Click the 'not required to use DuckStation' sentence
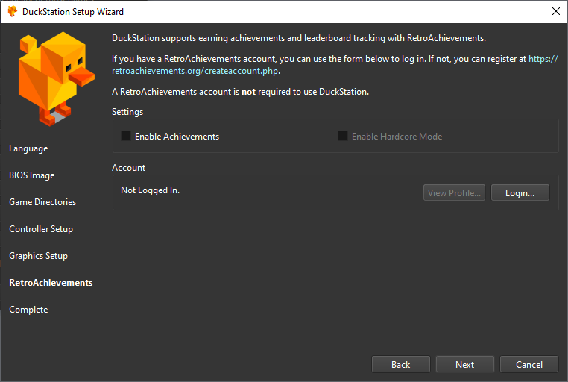This screenshot has height=382, width=568. coord(240,92)
